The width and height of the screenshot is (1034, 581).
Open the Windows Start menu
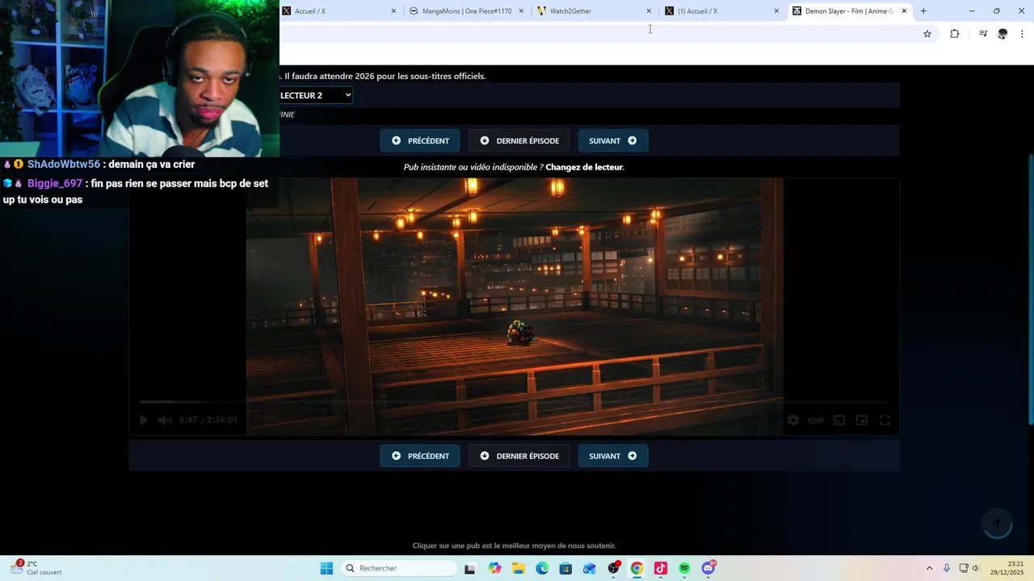[x=326, y=568]
